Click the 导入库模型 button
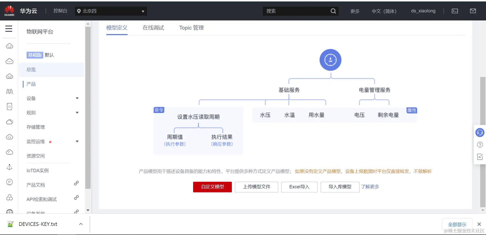486x235 pixels. (340, 187)
